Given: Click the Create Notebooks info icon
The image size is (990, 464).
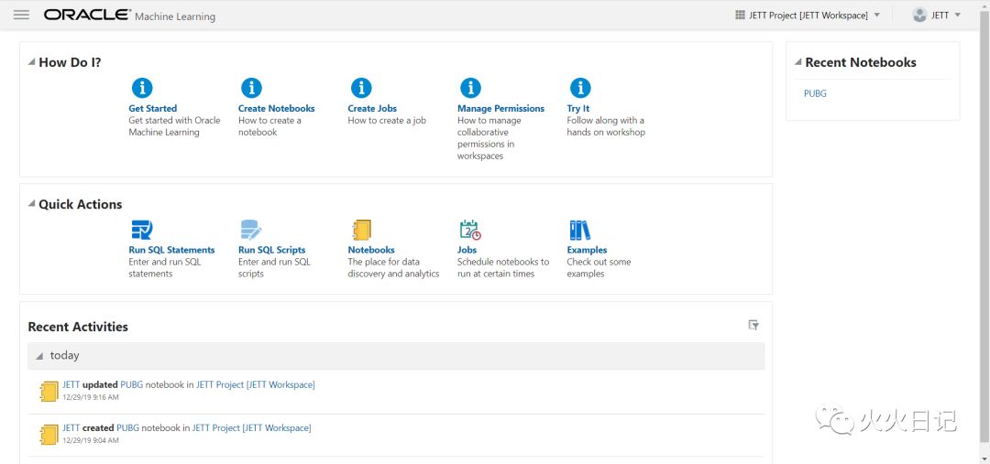Looking at the screenshot, I should click(x=251, y=88).
